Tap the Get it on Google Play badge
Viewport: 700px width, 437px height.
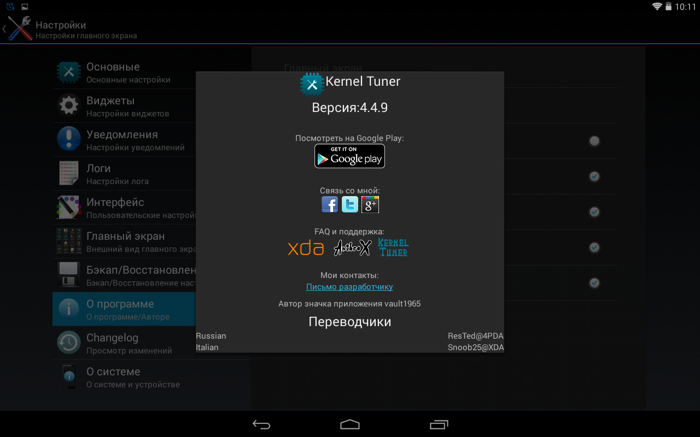pos(349,156)
